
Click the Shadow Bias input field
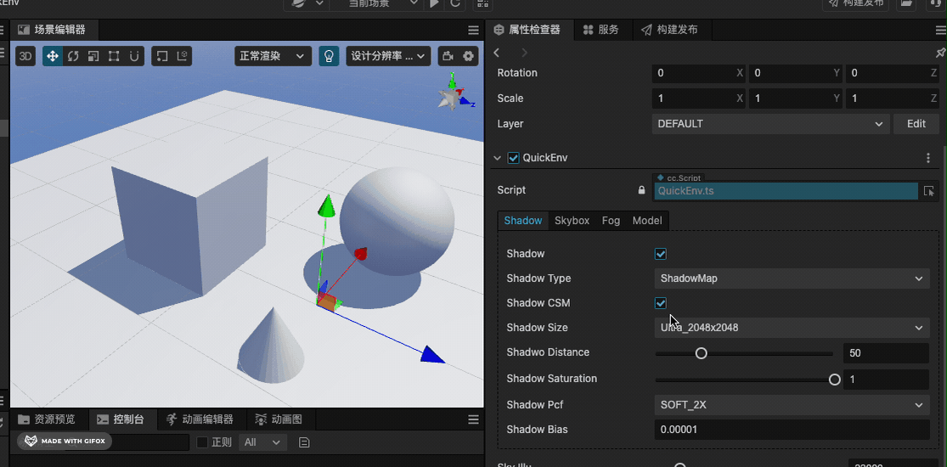(x=792, y=430)
